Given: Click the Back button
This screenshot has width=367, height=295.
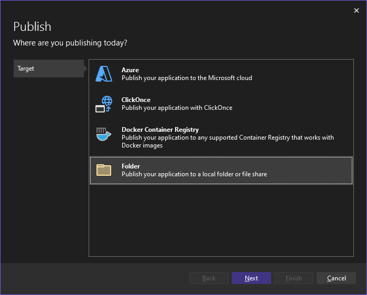Looking at the screenshot, I should pos(209,278).
